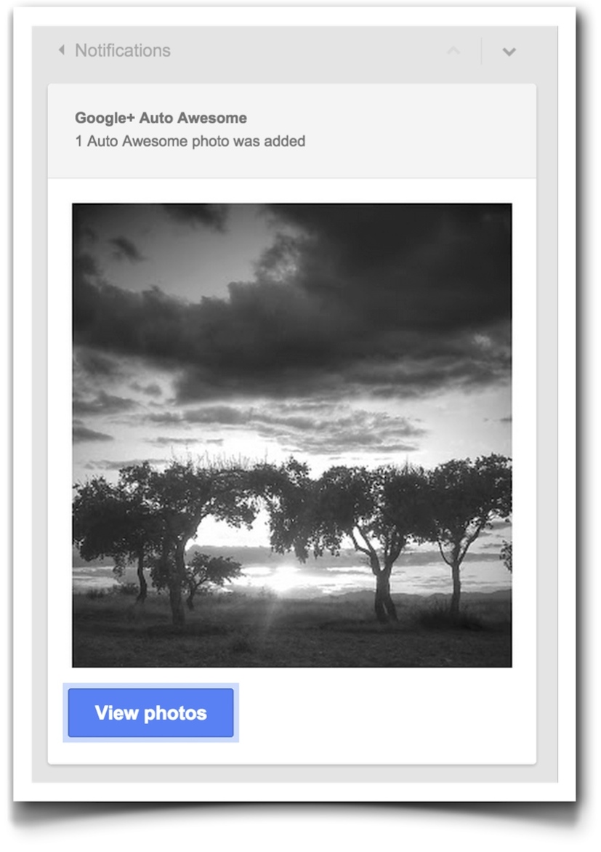601x852 pixels.
Task: Click the back arrow beside Notifications
Action: tap(61, 50)
